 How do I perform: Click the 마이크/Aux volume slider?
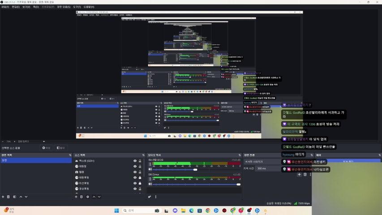196,184
